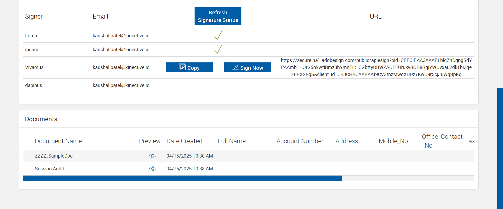Preview the ZZZZ_SampleDoc document via eye icon

153,156
